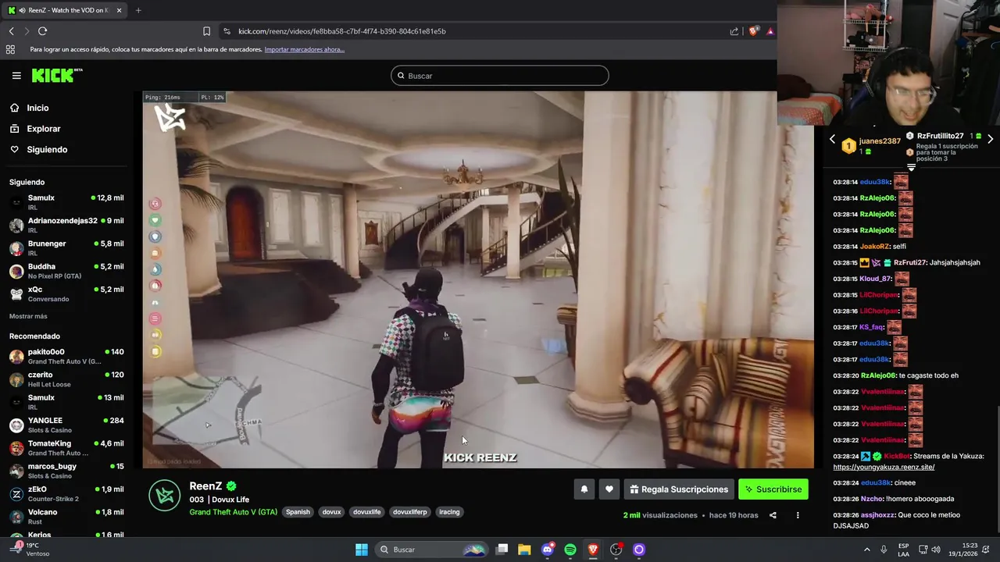
Task: Select the Spanish tag
Action: 298,512
